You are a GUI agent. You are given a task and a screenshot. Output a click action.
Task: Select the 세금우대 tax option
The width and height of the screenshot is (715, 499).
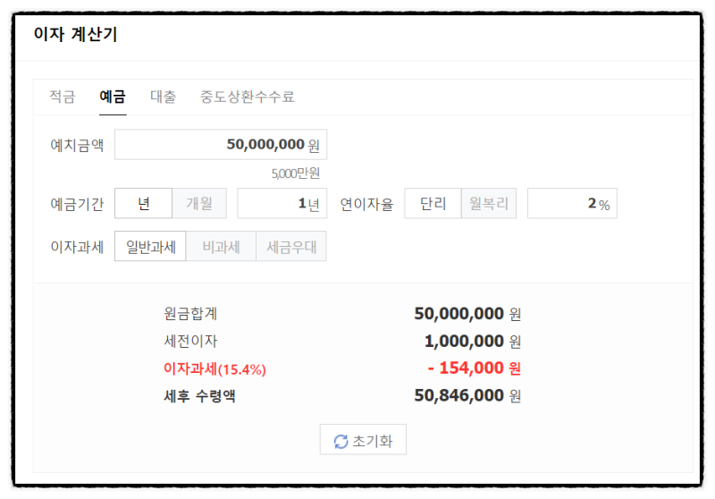[x=291, y=246]
